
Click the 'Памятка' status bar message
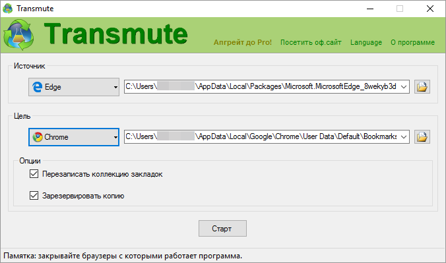123,256
